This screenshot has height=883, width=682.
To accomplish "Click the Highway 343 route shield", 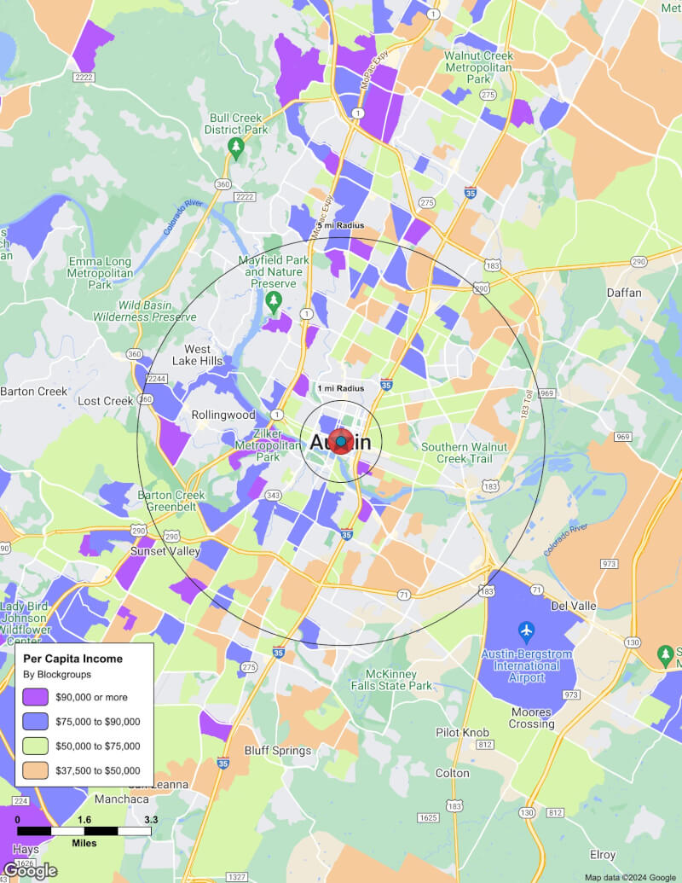I will tap(273, 496).
